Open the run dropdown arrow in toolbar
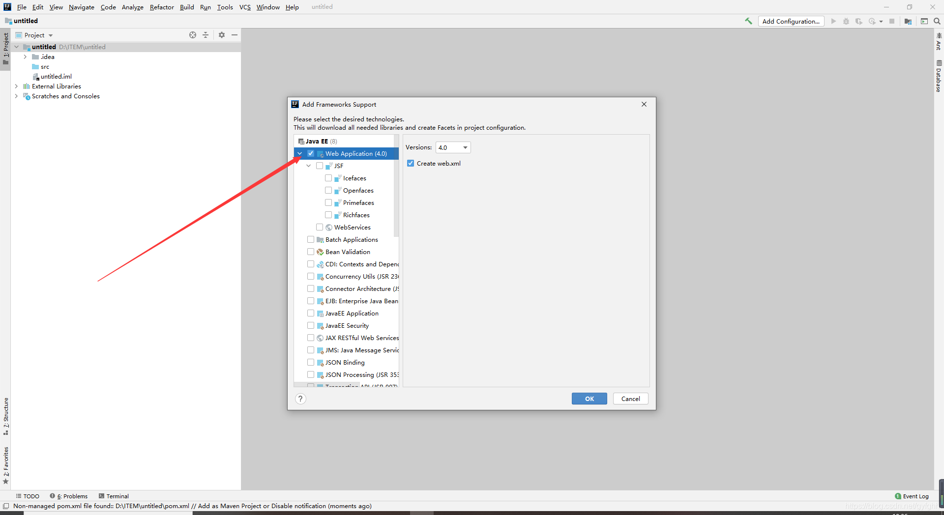The width and height of the screenshot is (944, 515). click(x=881, y=21)
